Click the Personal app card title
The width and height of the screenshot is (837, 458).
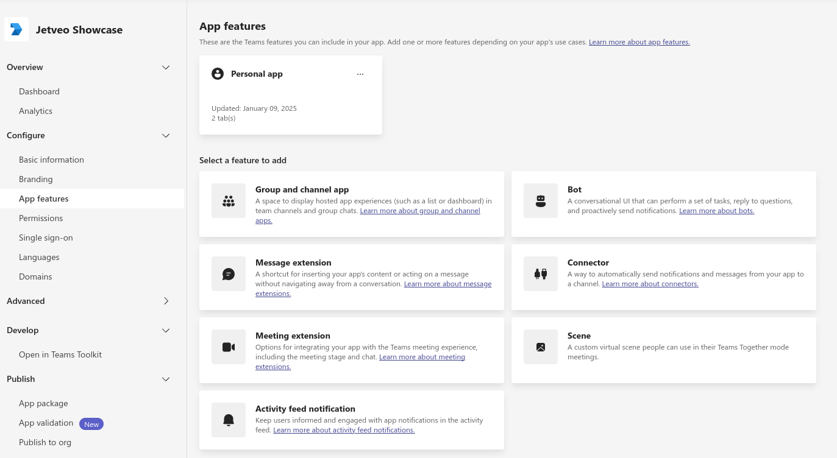click(257, 74)
